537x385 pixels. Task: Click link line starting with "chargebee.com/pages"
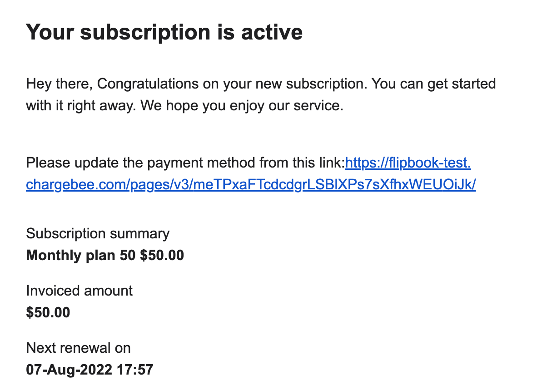[x=251, y=184]
